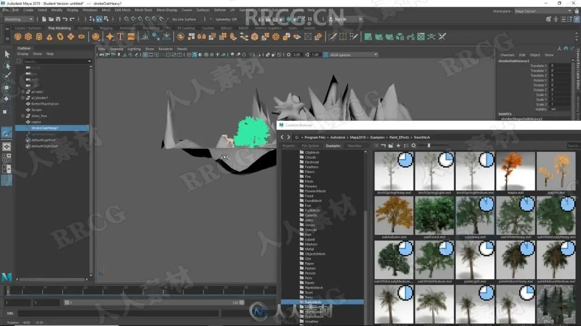
Task: Save scene disk icon in status line
Action: (58, 19)
